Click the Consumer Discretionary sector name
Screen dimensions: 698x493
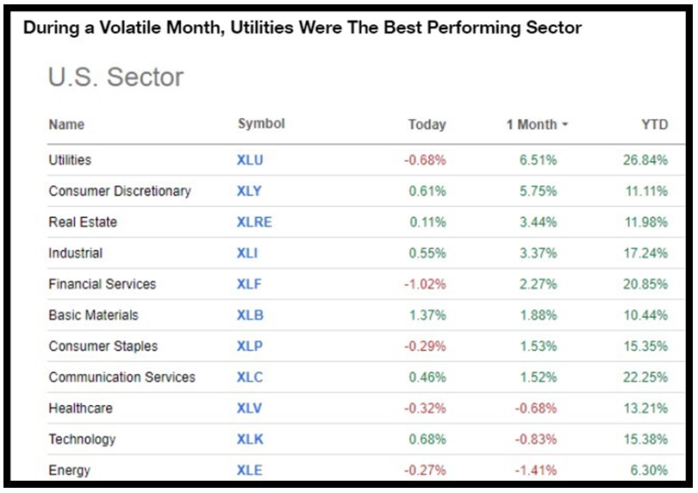point(120,191)
